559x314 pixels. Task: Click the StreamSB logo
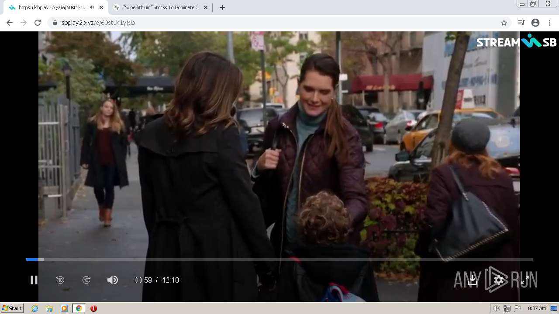tap(517, 41)
